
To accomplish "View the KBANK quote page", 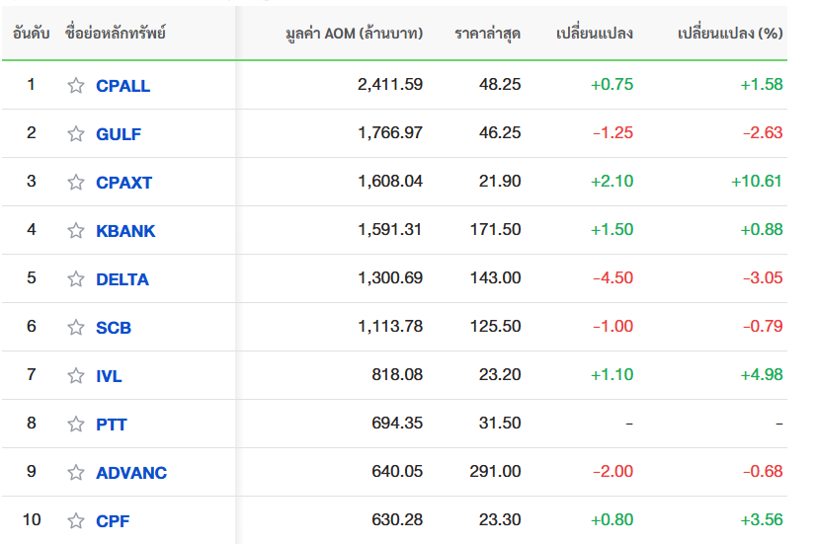I will coord(125,231).
